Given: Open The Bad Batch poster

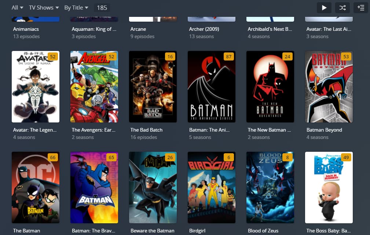Looking at the screenshot, I should click(x=153, y=87).
